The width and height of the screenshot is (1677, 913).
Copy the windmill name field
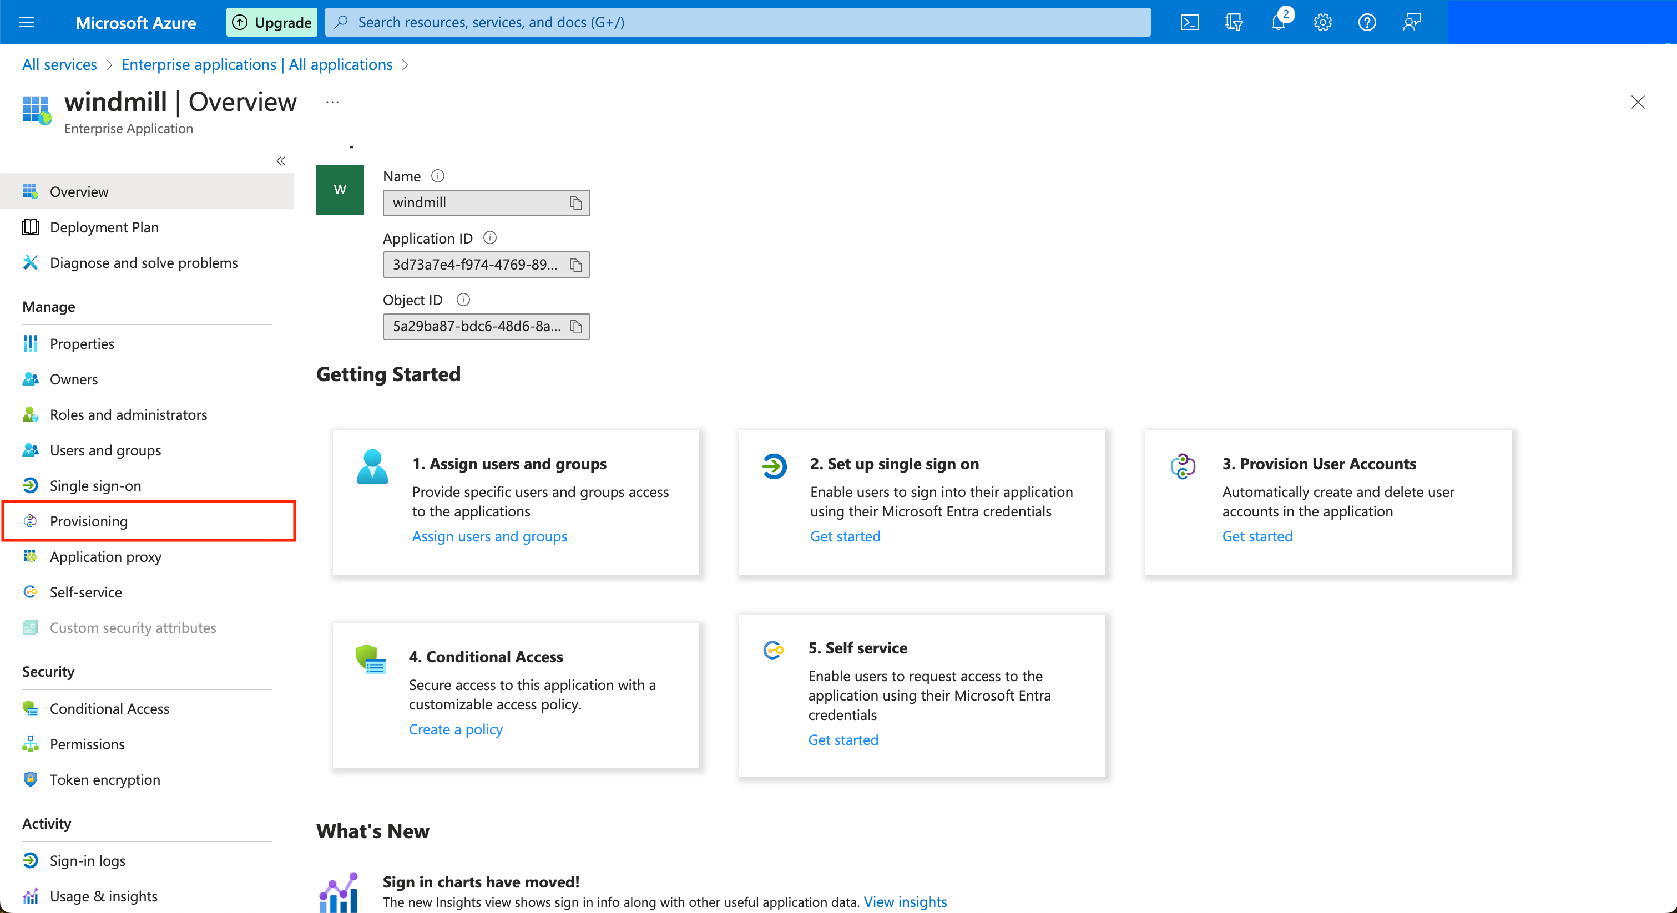click(575, 202)
